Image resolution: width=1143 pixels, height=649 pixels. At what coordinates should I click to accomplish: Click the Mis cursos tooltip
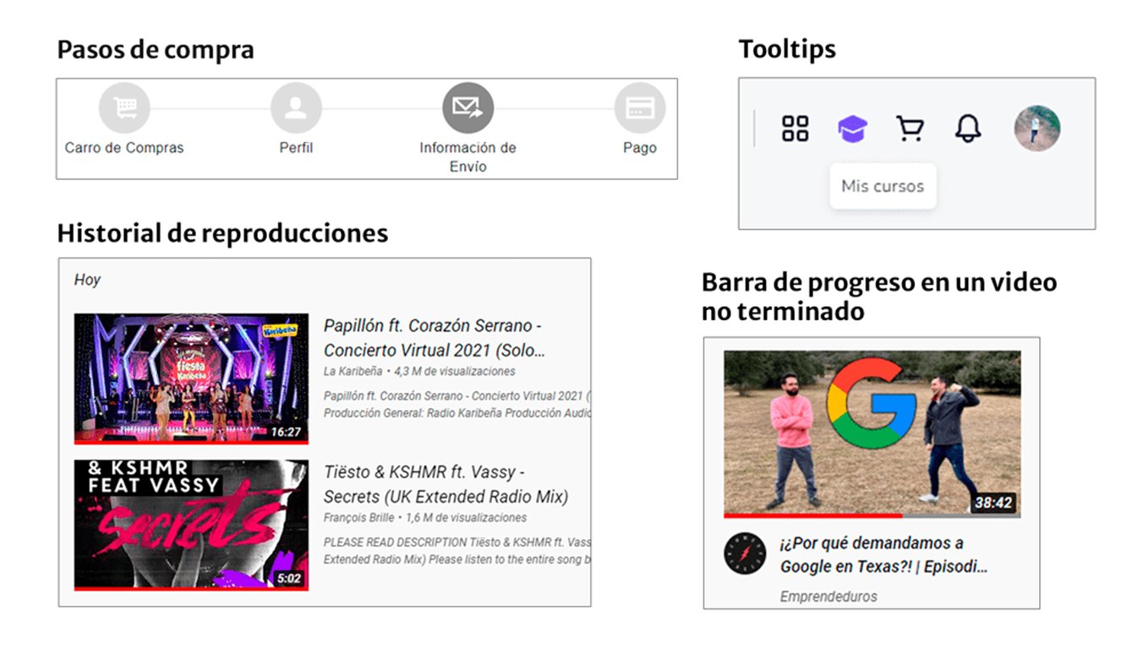(883, 186)
